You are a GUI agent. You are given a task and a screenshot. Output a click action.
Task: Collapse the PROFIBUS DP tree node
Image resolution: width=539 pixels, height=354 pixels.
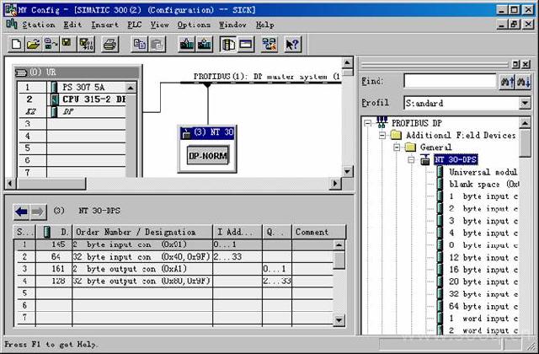pyautogui.click(x=369, y=123)
